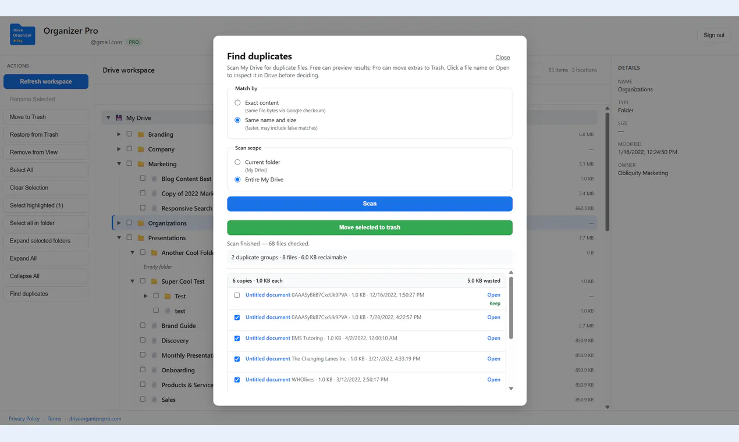This screenshot has width=739, height=442.
Task: Open the WHOlives document in Drive
Action: click(x=493, y=380)
